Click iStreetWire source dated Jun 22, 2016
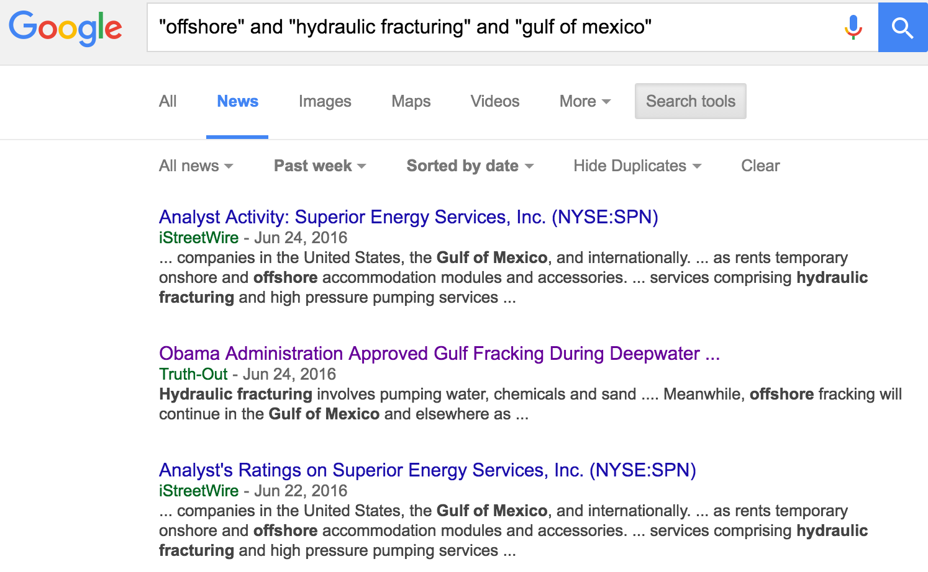 point(199,491)
